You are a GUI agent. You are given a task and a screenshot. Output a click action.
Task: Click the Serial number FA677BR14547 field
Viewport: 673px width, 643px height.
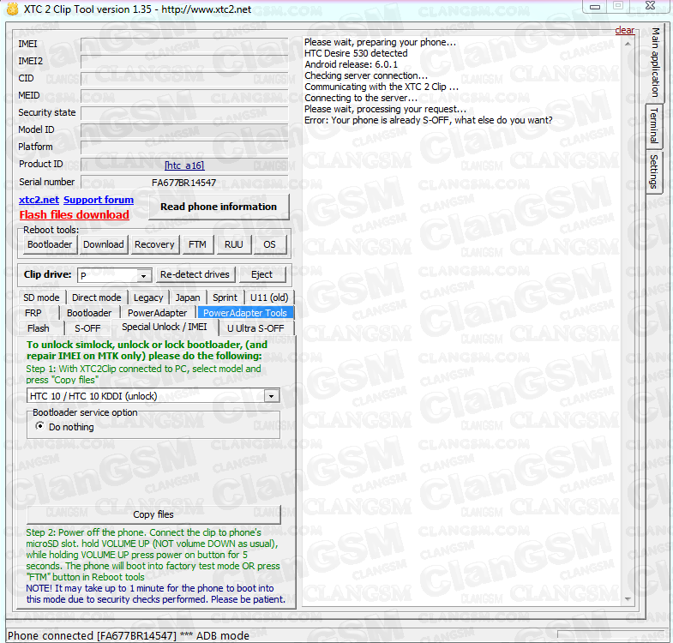(x=184, y=183)
